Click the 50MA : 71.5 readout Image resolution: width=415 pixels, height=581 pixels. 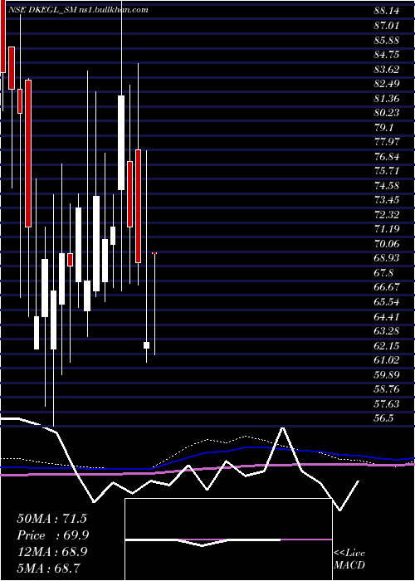[51, 519]
